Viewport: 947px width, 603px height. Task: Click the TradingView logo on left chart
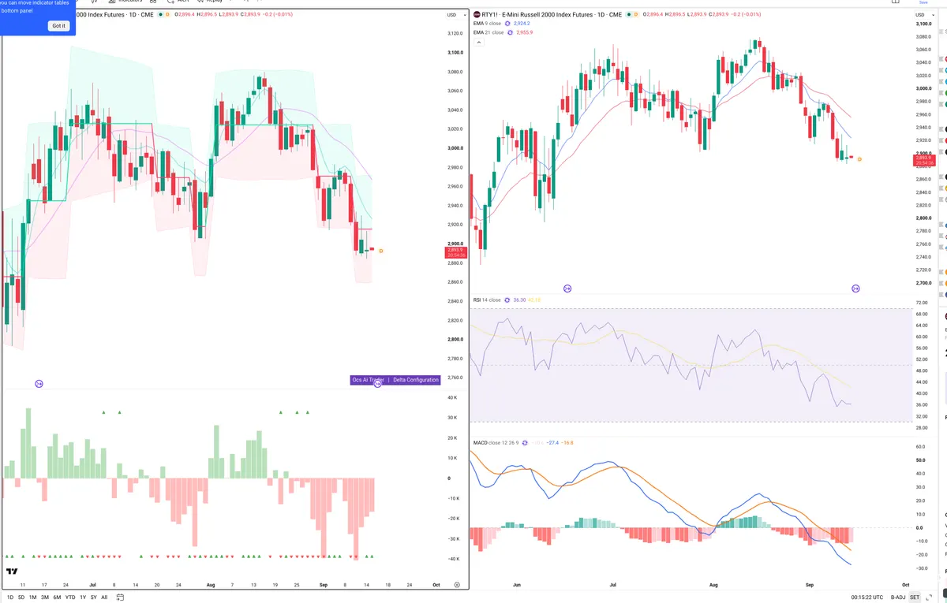[x=12, y=571]
